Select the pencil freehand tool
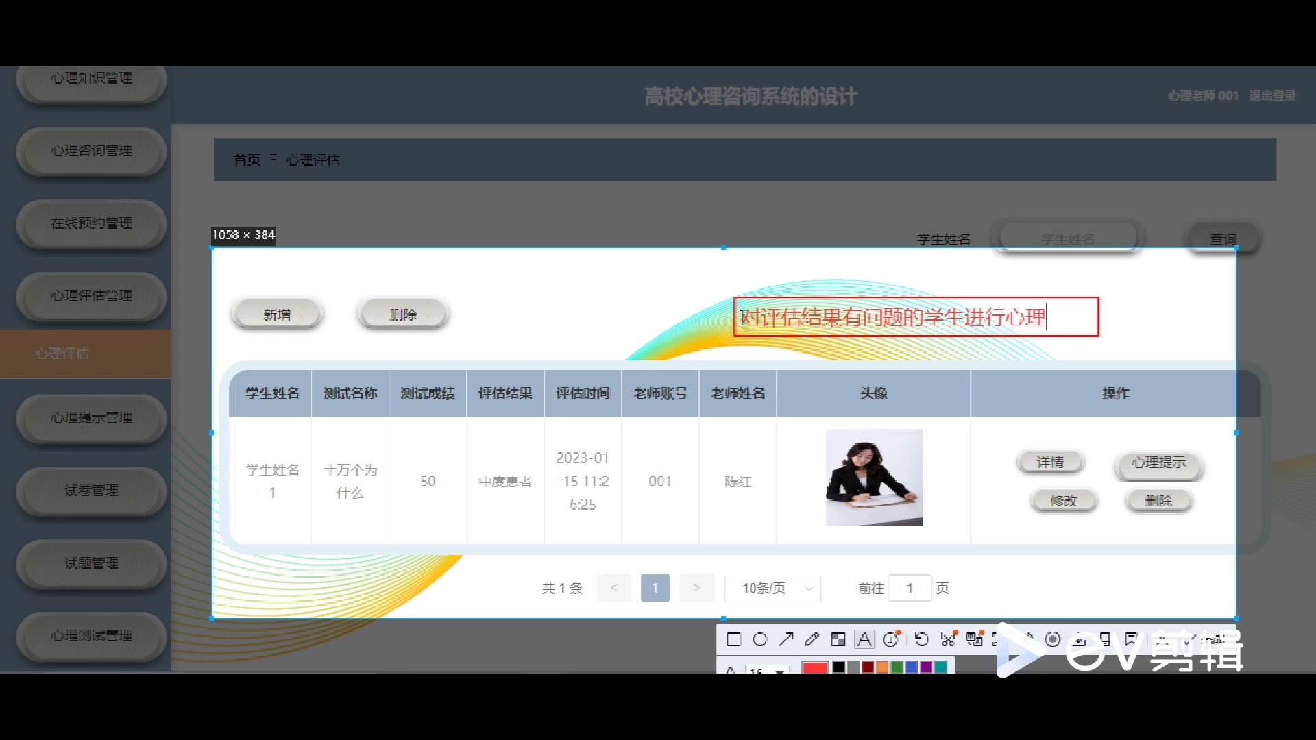 click(812, 639)
